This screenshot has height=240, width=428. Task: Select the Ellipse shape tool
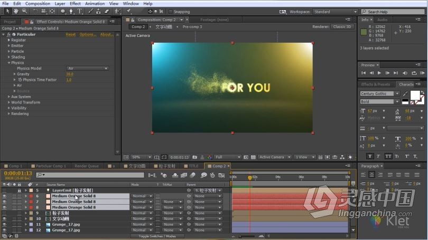click(63, 11)
